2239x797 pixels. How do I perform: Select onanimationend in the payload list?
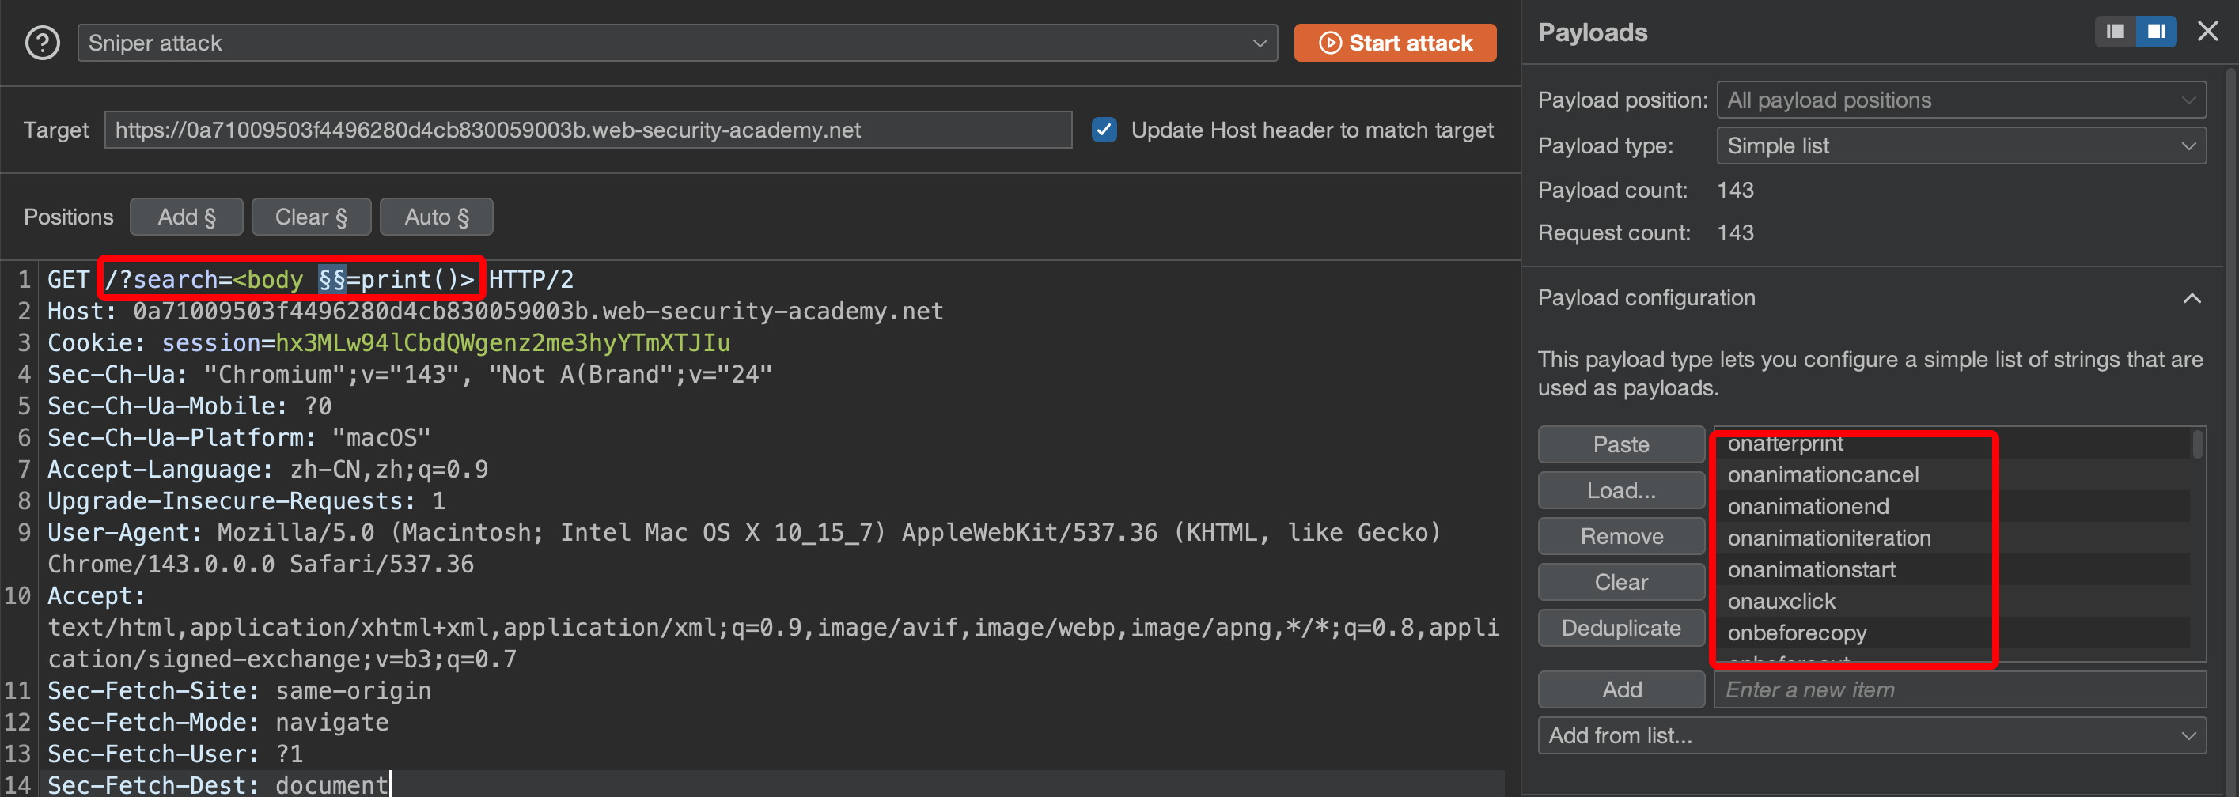(1808, 506)
